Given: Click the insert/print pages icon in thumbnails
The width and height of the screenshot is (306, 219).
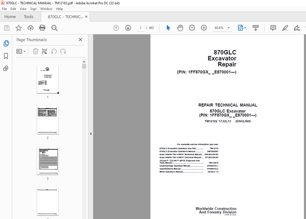Looking at the screenshot, I should pyautogui.click(x=44, y=51).
